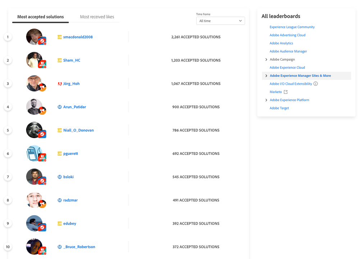Viewport: 359px width, 259px height.
Task: Click the M rank icon beside bsloki
Action: point(60,177)
